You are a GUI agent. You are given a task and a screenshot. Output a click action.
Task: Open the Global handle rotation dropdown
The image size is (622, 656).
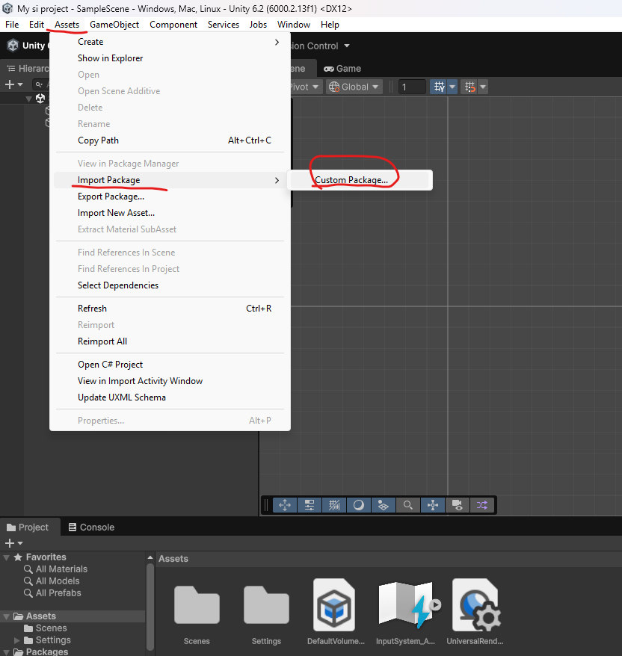click(354, 87)
